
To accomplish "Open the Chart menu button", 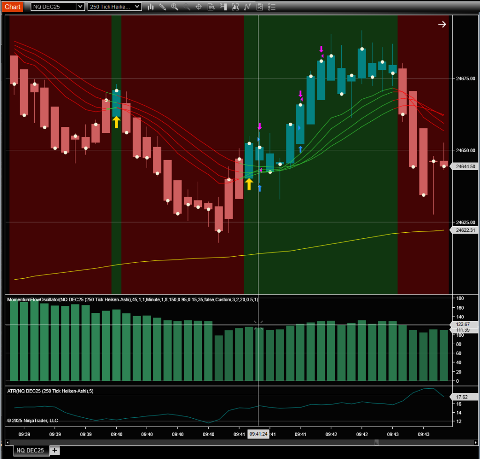I will (x=13, y=7).
